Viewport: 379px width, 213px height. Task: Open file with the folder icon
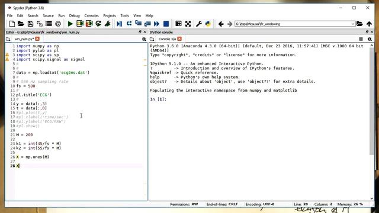(21, 24)
